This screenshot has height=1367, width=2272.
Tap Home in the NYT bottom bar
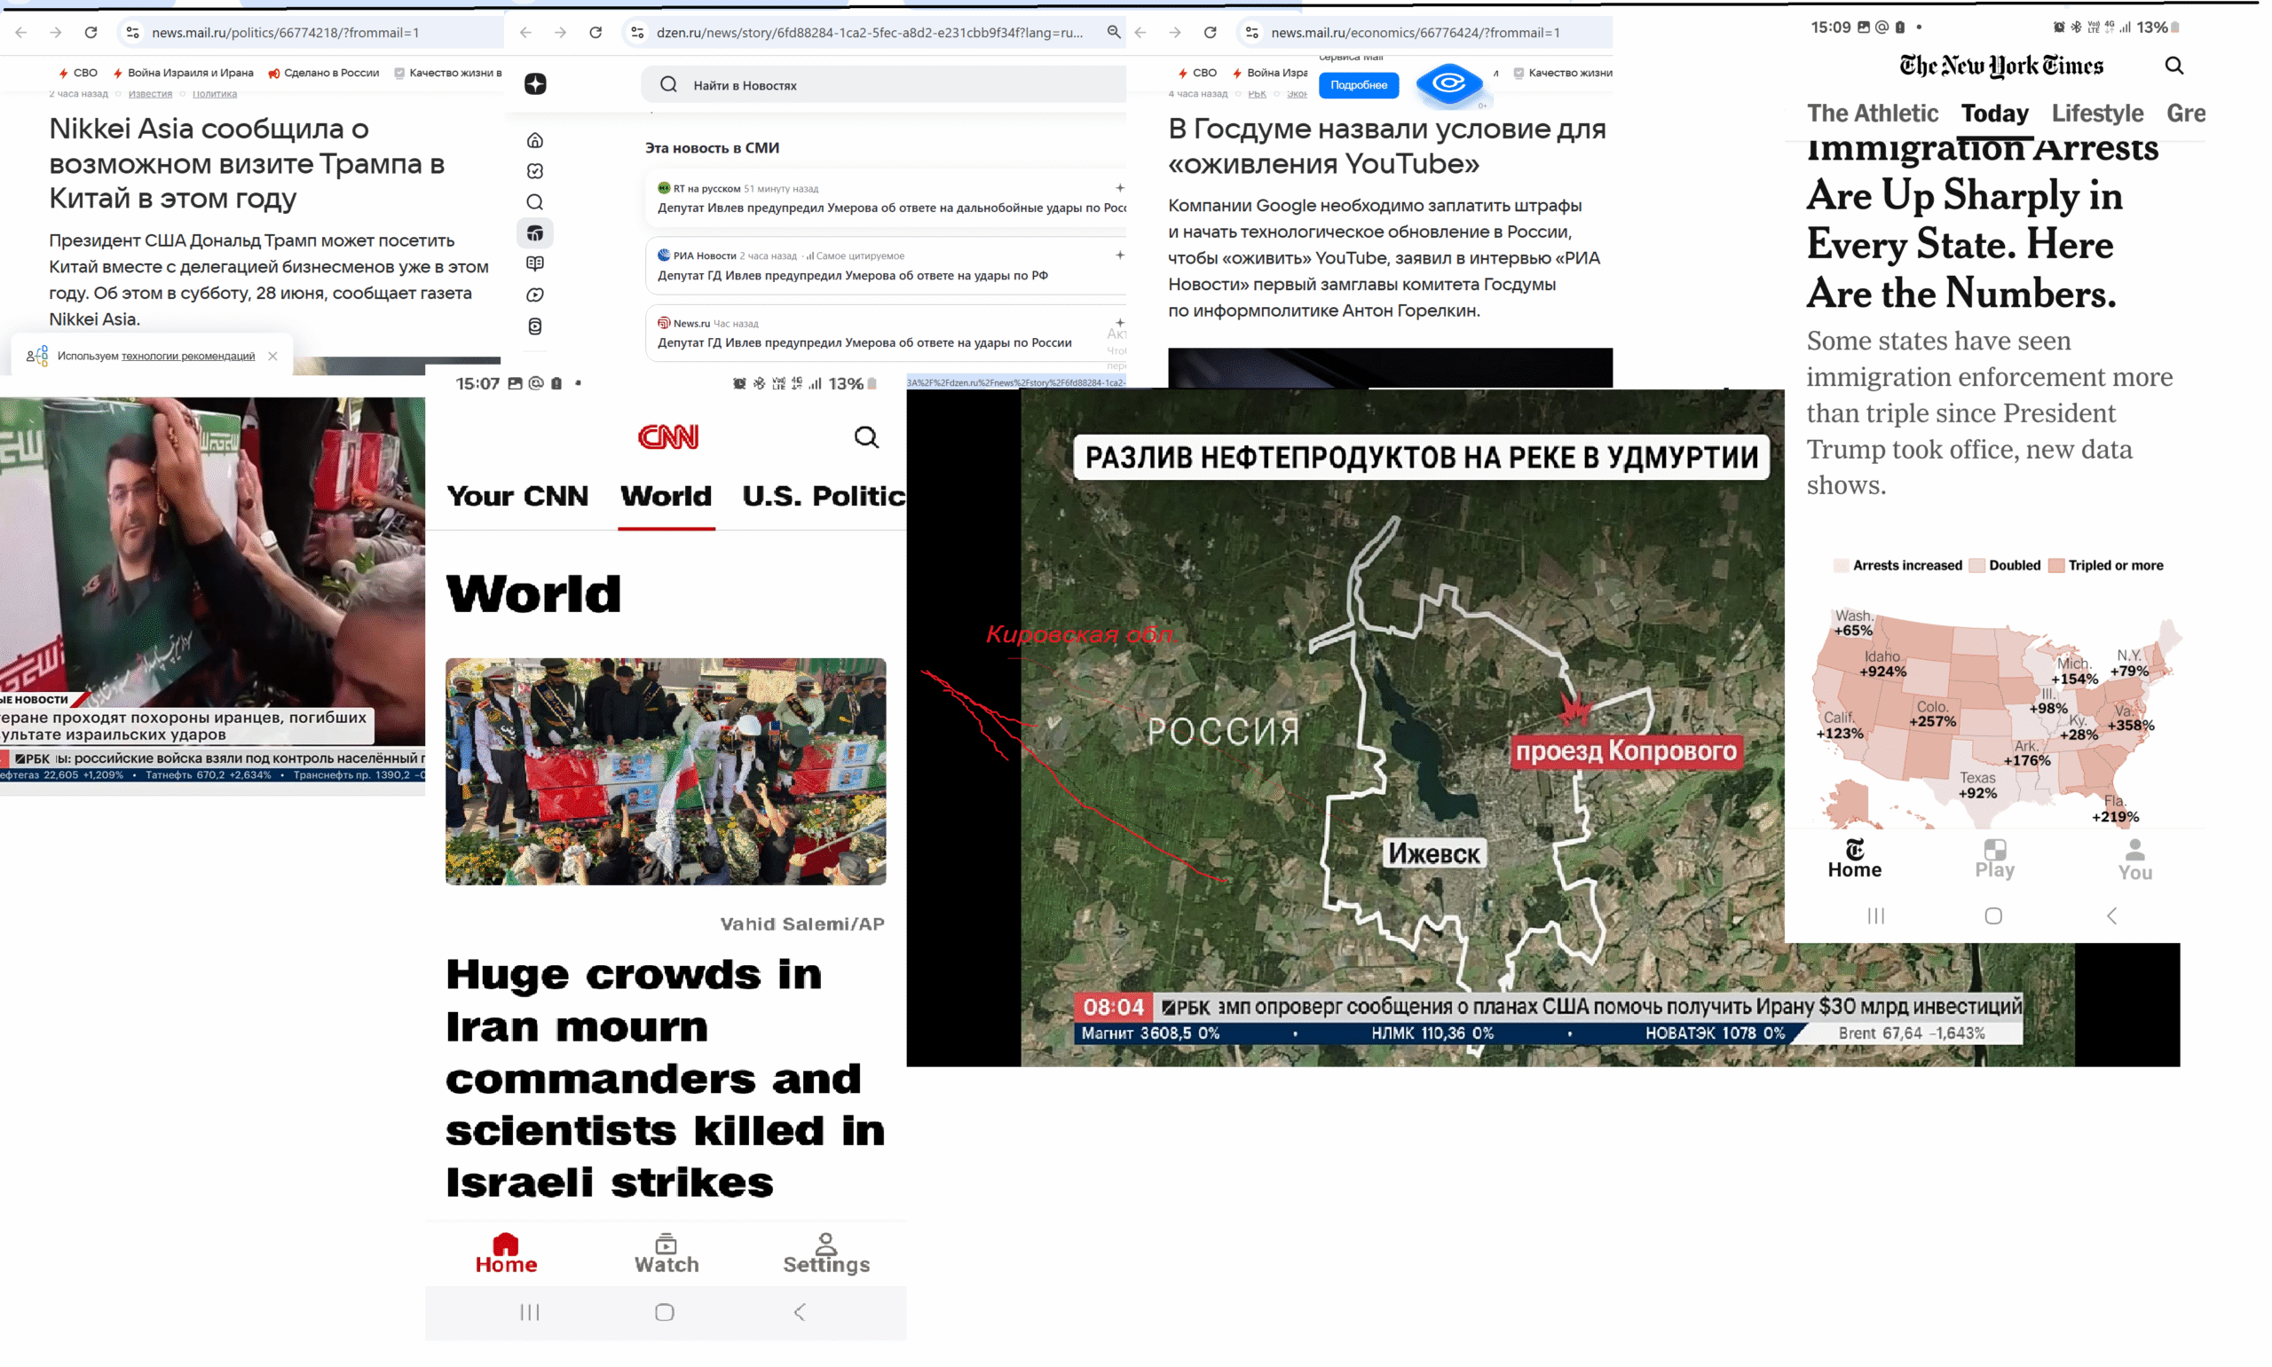[1854, 859]
